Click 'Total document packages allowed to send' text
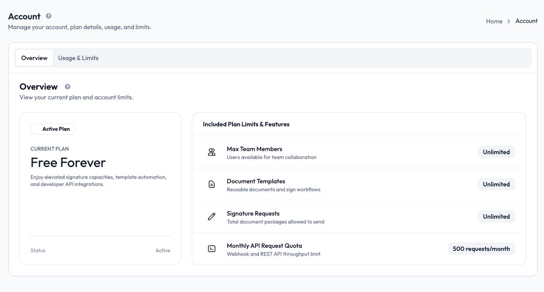 pos(275,222)
